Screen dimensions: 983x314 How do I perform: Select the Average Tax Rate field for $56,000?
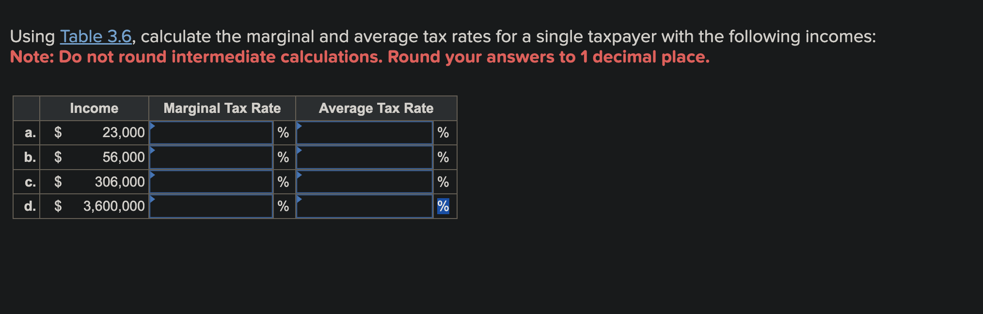pyautogui.click(x=365, y=157)
